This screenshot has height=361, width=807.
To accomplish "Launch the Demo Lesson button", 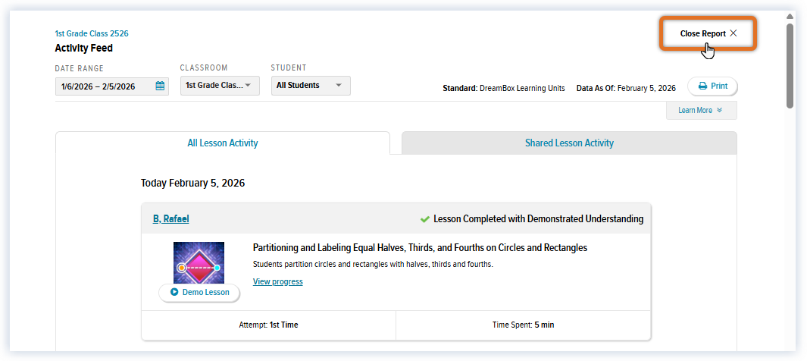I will (x=199, y=292).
